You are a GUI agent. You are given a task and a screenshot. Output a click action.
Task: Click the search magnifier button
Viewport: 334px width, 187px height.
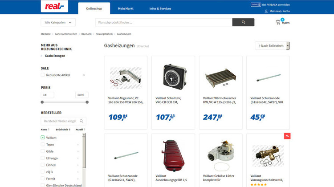coord(243,22)
